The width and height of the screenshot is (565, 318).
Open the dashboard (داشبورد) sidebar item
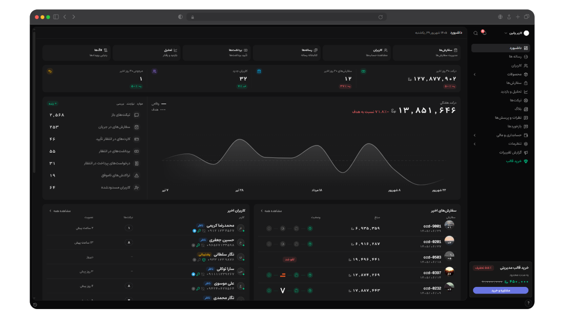tap(500, 48)
